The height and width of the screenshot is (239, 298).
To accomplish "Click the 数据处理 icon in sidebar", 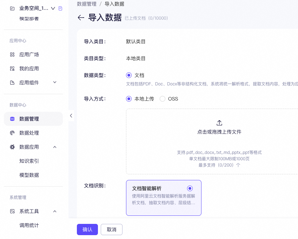I will 12,133.
